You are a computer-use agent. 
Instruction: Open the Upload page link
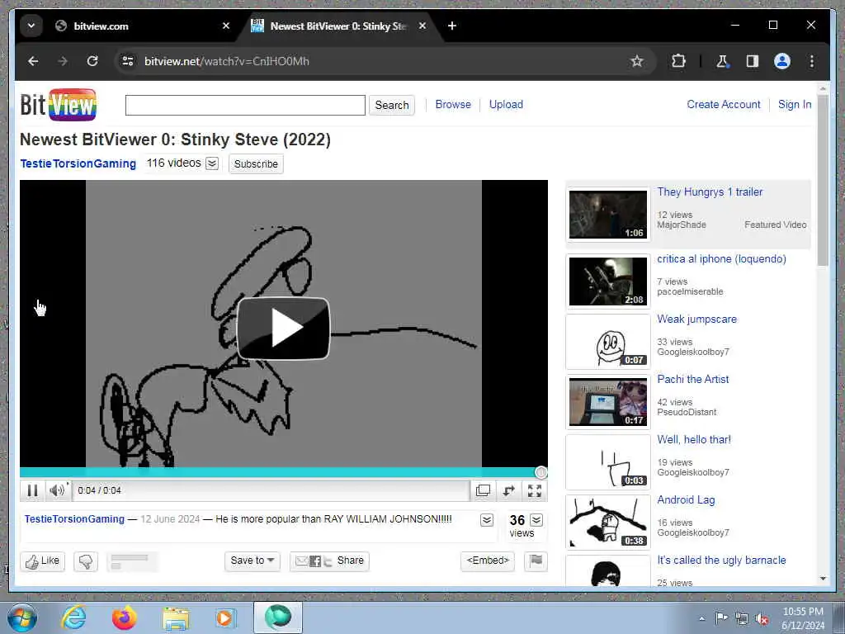click(x=506, y=105)
